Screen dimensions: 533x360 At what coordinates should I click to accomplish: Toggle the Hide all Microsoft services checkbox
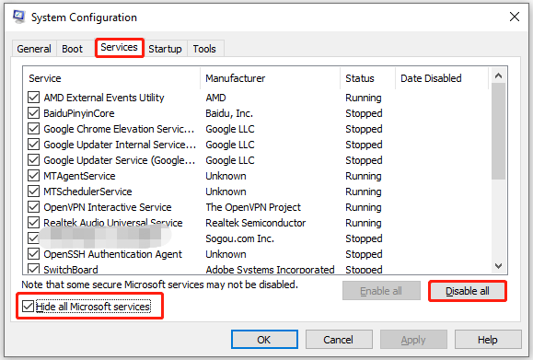(x=28, y=307)
